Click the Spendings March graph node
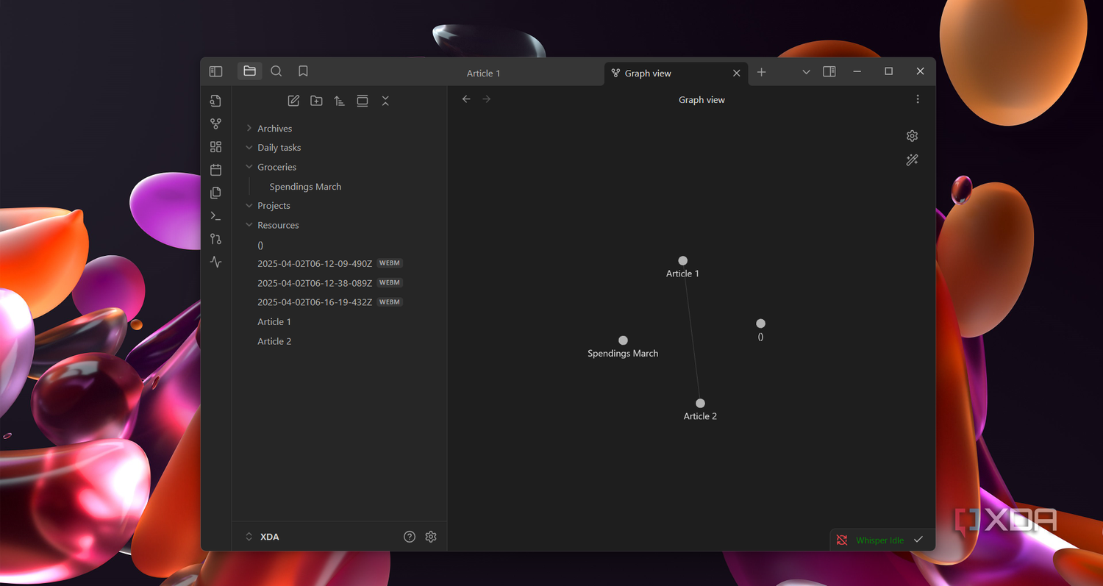Screen dimensions: 1103x586 click(623, 340)
